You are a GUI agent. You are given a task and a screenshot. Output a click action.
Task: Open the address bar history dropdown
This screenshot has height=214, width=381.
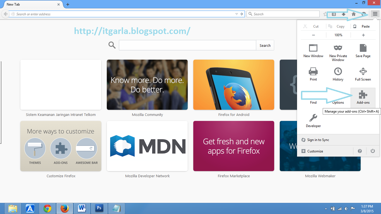(237, 14)
